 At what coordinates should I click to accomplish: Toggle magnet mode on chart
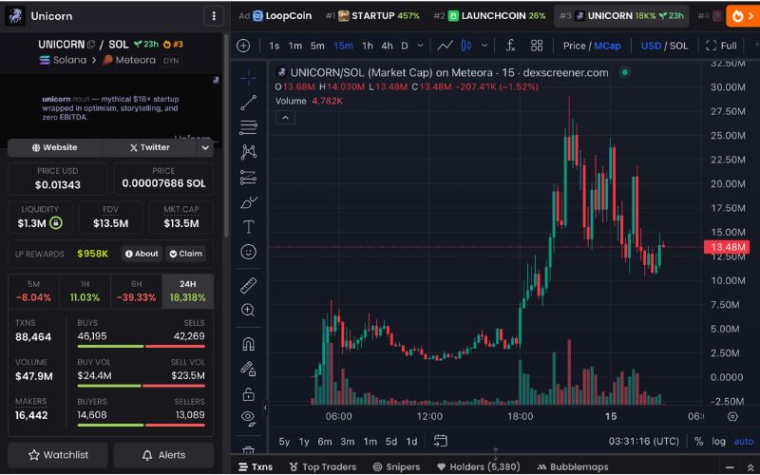click(249, 345)
